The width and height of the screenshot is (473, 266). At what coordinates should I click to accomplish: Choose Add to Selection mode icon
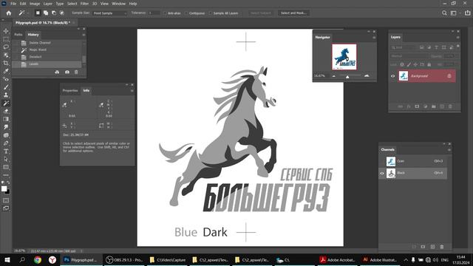46,13
